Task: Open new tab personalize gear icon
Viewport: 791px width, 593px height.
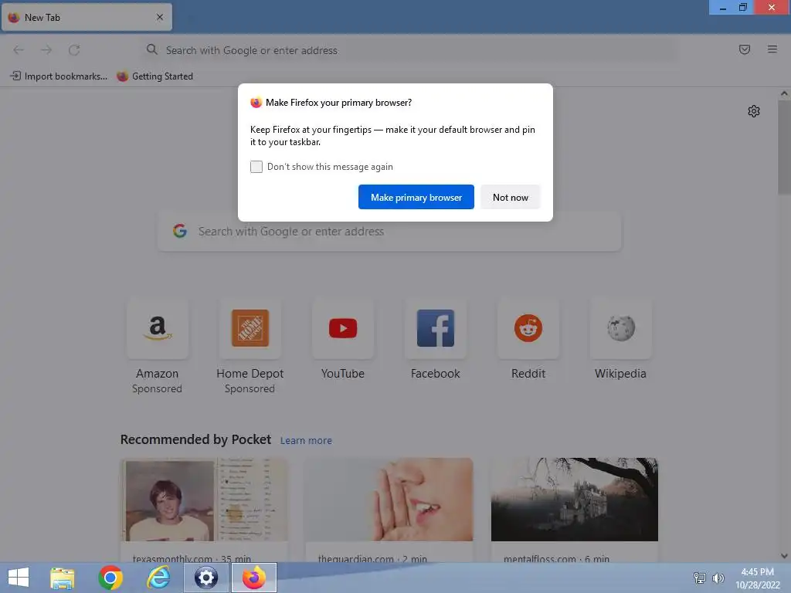Action: 754,111
